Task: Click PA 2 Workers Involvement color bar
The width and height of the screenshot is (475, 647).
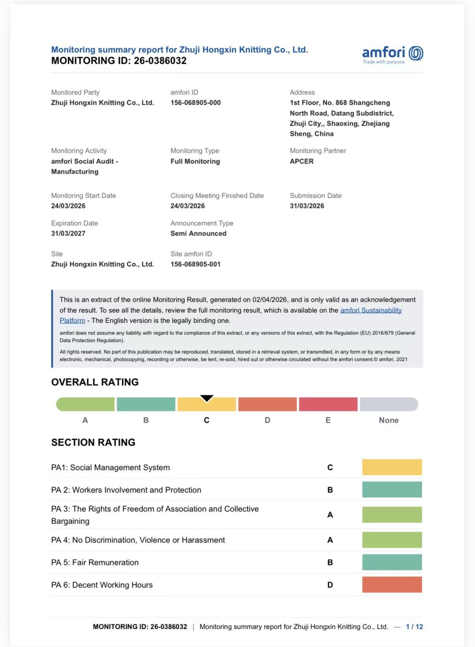Action: tap(392, 489)
